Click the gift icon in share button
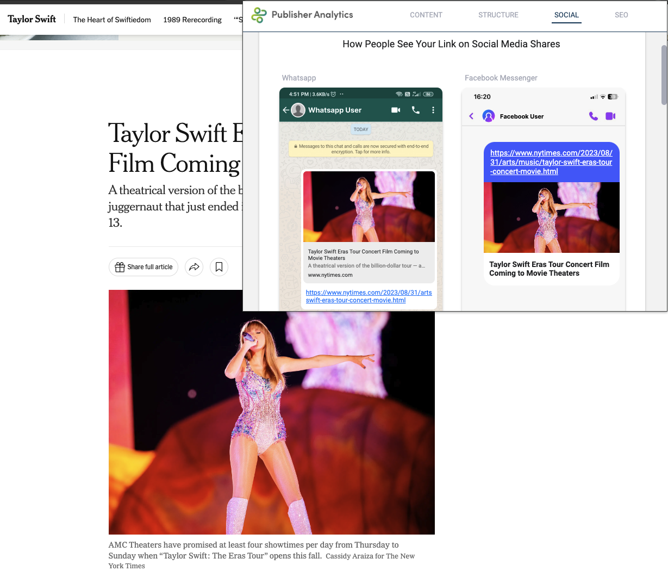The width and height of the screenshot is (668, 571). (x=120, y=267)
